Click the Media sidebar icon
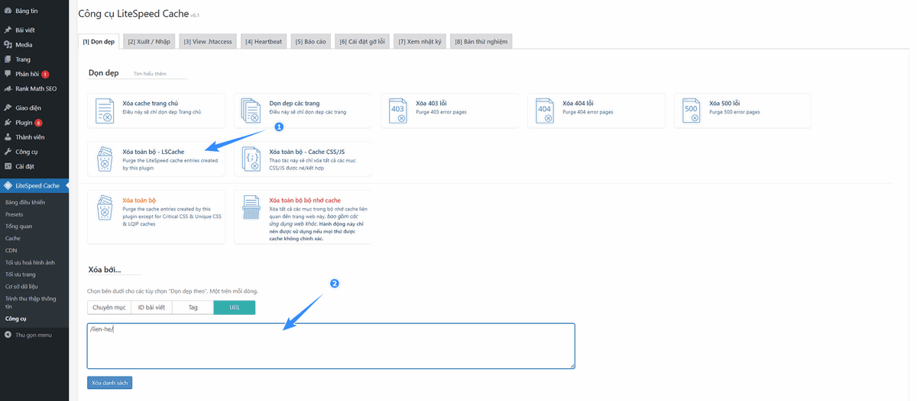This screenshot has height=401, width=917. pyautogui.click(x=8, y=45)
